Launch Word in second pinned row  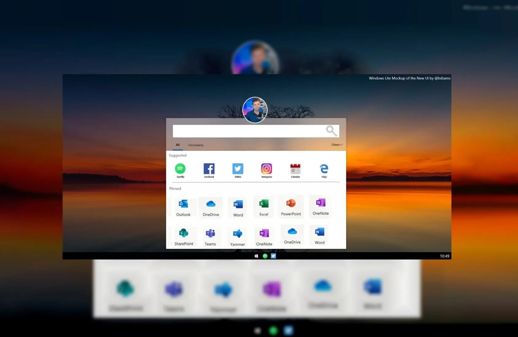(319, 236)
